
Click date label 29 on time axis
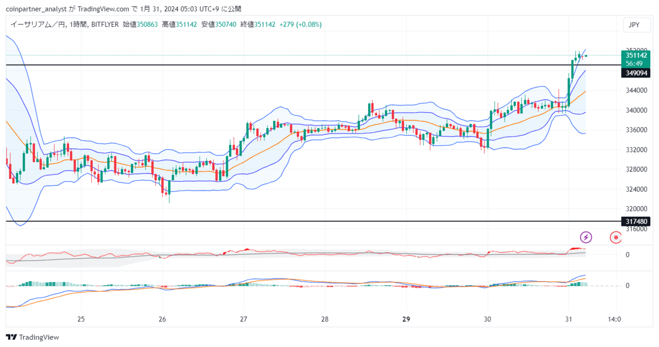(406, 319)
